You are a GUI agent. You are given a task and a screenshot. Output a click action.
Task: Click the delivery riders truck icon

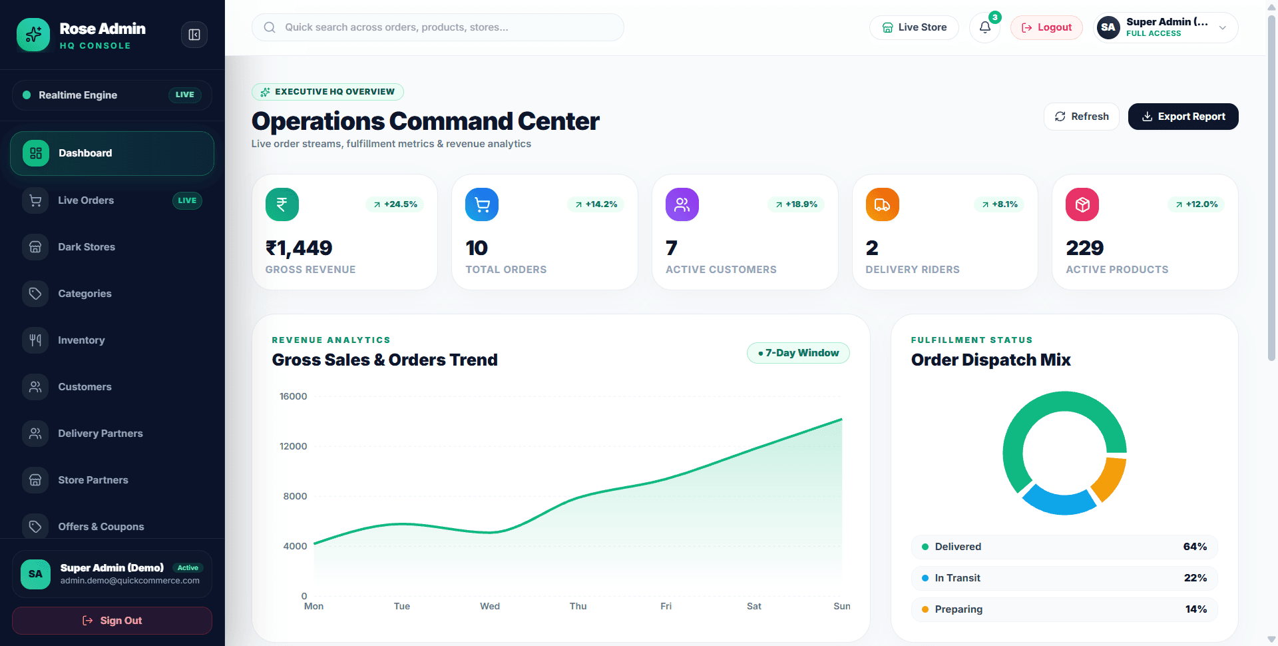click(883, 204)
